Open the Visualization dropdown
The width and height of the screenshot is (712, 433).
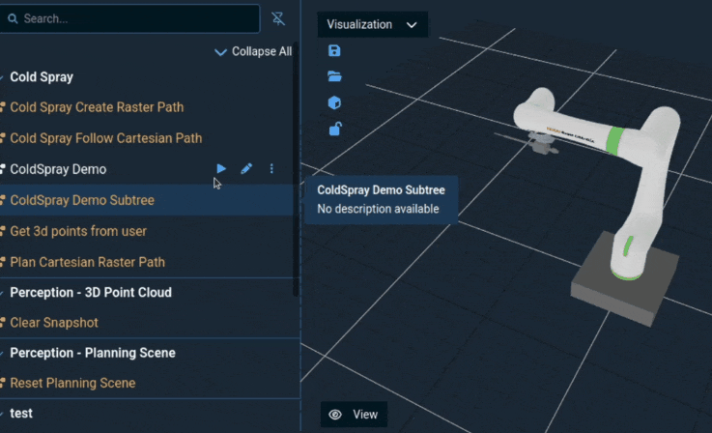[x=372, y=24]
